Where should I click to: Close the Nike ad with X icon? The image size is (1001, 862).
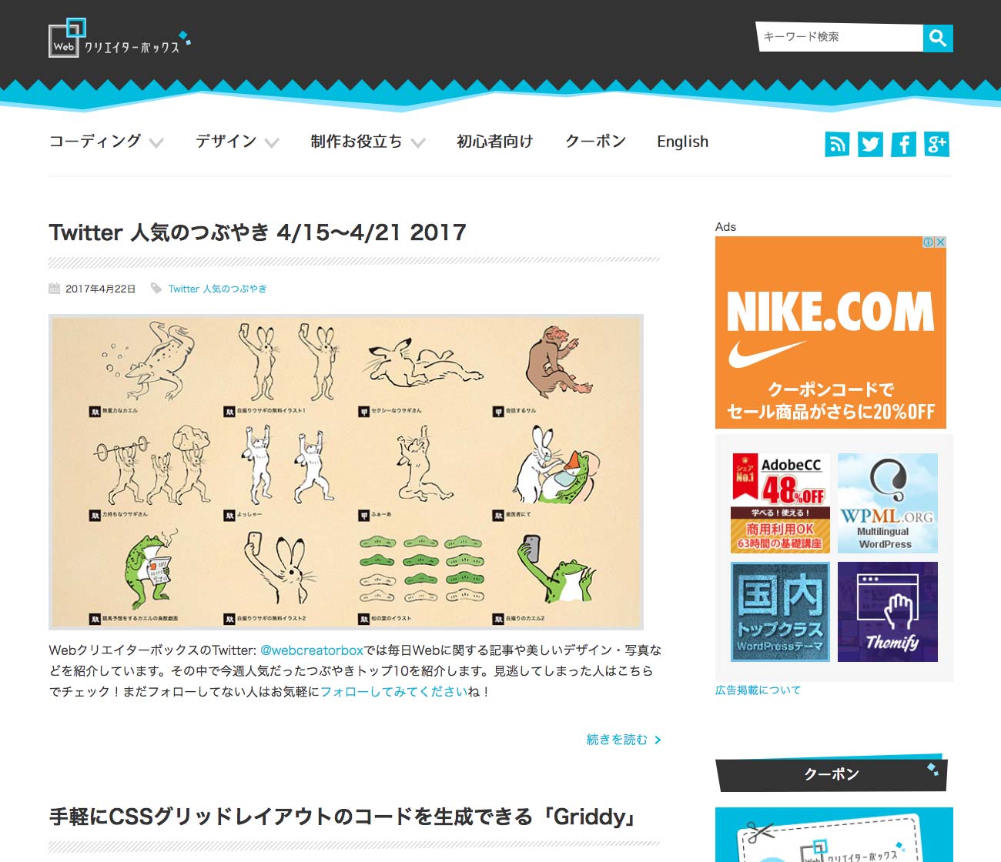click(x=941, y=242)
